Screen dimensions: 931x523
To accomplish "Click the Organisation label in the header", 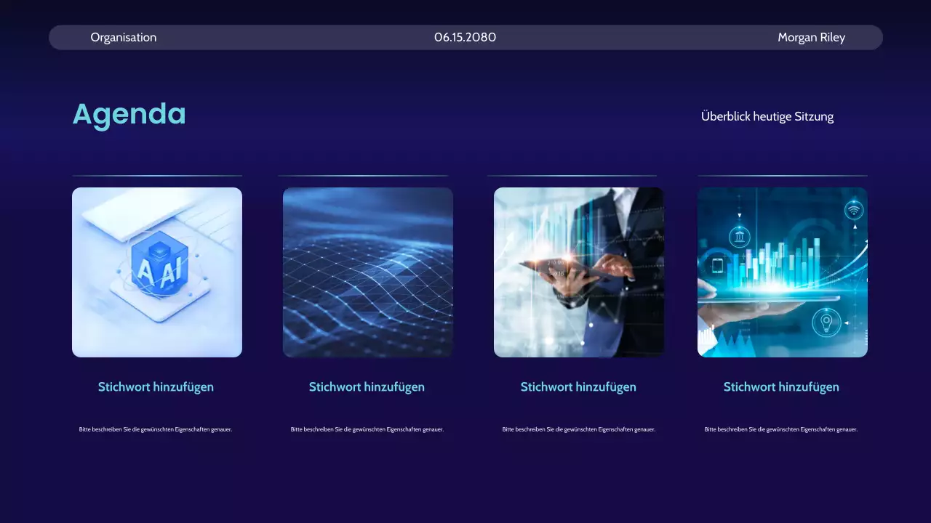I will (x=124, y=37).
